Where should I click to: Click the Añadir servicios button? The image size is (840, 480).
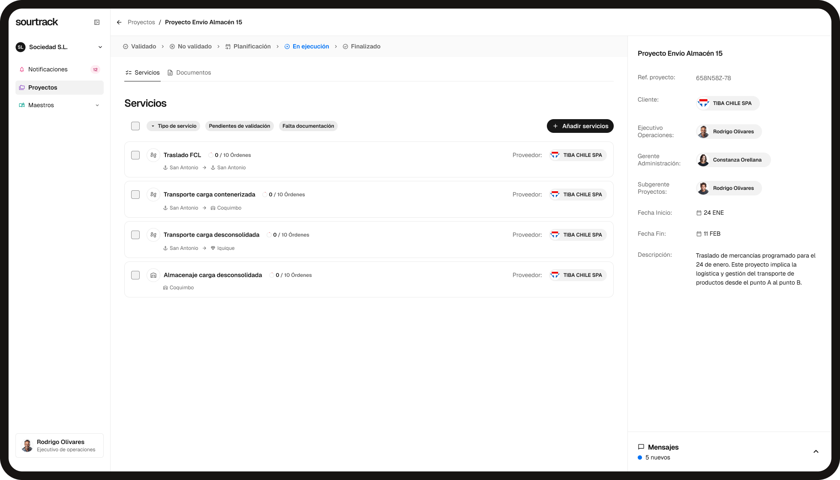click(x=580, y=126)
